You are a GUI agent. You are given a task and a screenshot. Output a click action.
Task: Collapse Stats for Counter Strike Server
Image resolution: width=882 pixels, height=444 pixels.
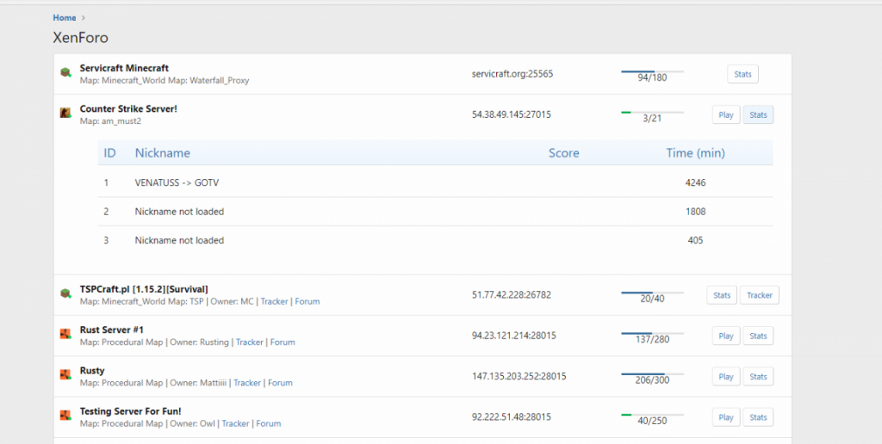[x=758, y=114]
